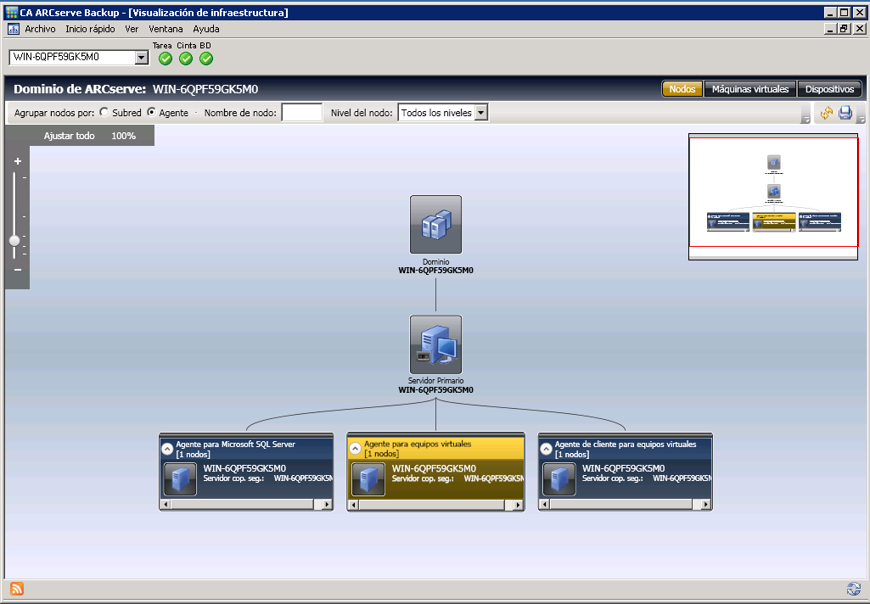Open the server name WIN-6QPF59GK5M0 combo box
Viewport: 870px width, 604px height.
click(142, 57)
